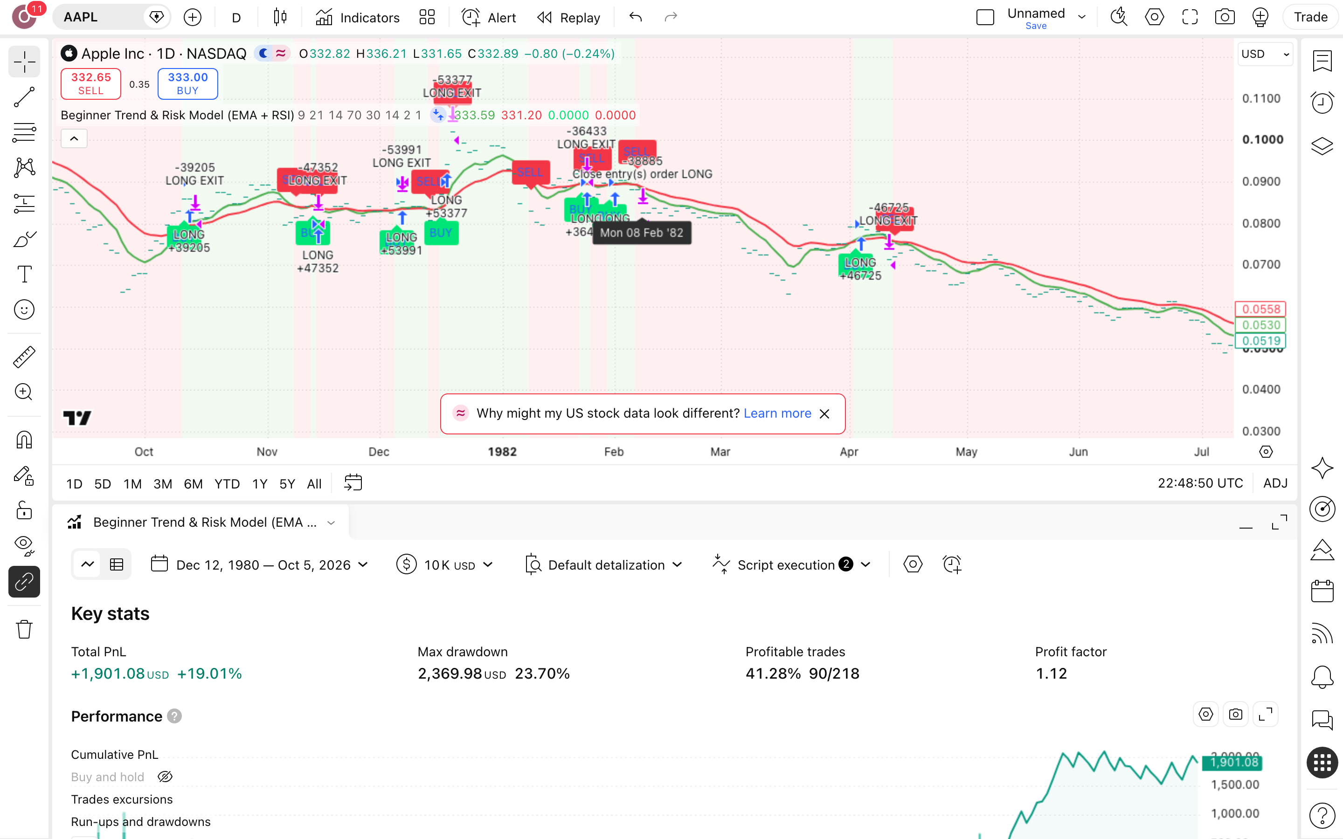Select the crosshair cursor tool
The height and width of the screenshot is (839, 1343).
coord(24,62)
